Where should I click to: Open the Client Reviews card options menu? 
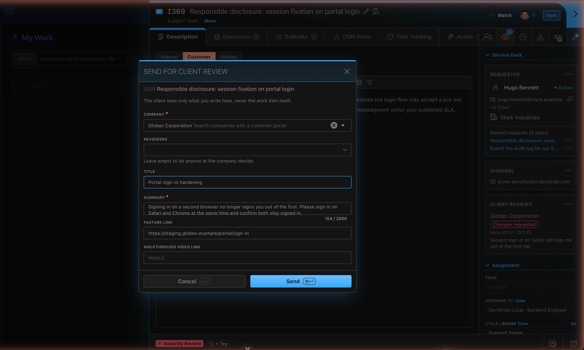tap(568, 204)
